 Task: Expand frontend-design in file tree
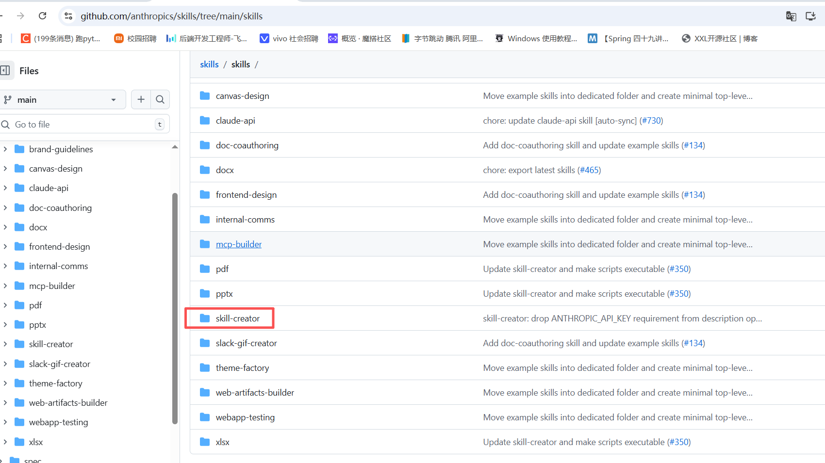click(5, 246)
